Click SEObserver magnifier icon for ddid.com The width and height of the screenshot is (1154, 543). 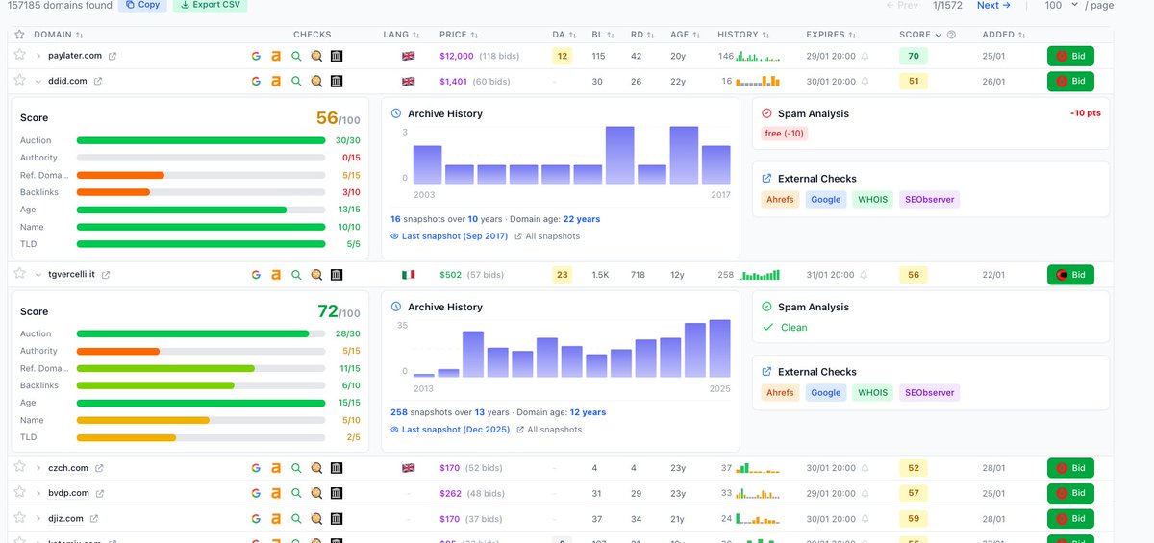point(316,81)
